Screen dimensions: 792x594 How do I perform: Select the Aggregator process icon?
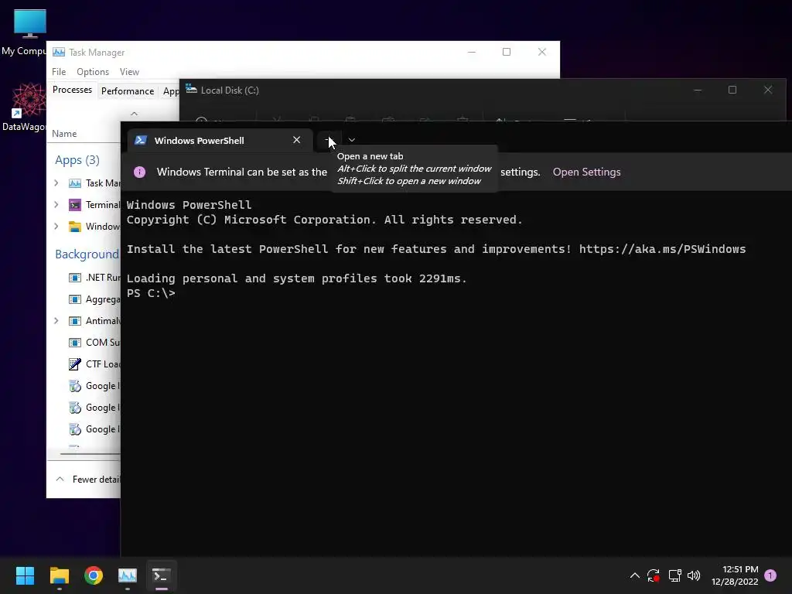75,299
